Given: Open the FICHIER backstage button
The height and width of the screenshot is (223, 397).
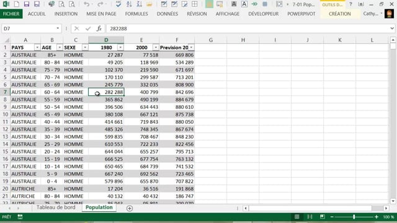Looking at the screenshot, I should coord(11,14).
